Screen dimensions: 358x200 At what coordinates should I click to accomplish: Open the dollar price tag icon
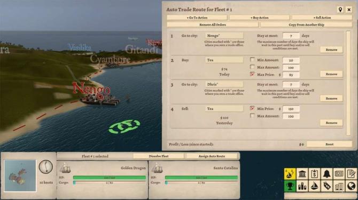pos(326,186)
